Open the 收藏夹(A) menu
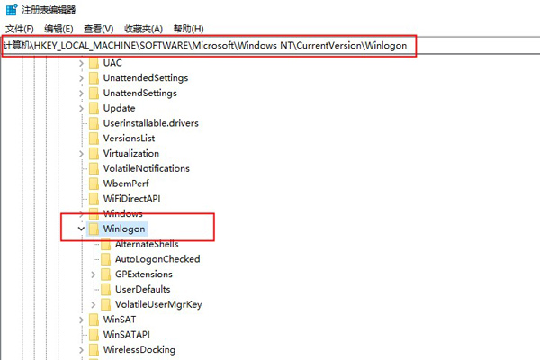The height and width of the screenshot is (360, 540). 143,29
